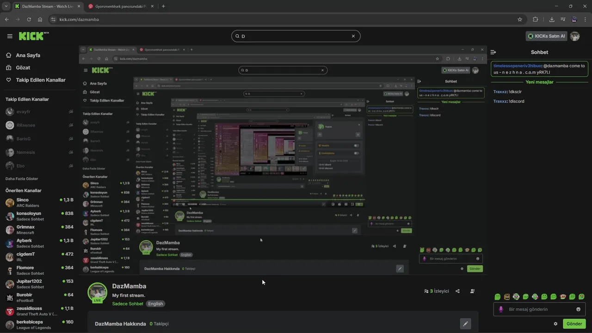The height and width of the screenshot is (333, 592).
Task: Open Sadece Sohbet category link
Action: pyautogui.click(x=128, y=304)
